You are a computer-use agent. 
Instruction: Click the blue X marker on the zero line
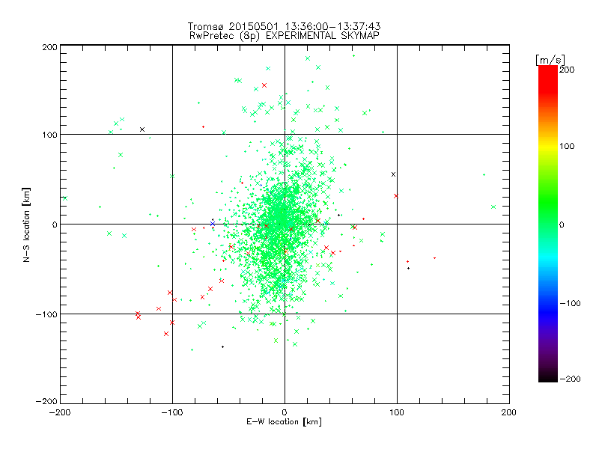(213, 224)
